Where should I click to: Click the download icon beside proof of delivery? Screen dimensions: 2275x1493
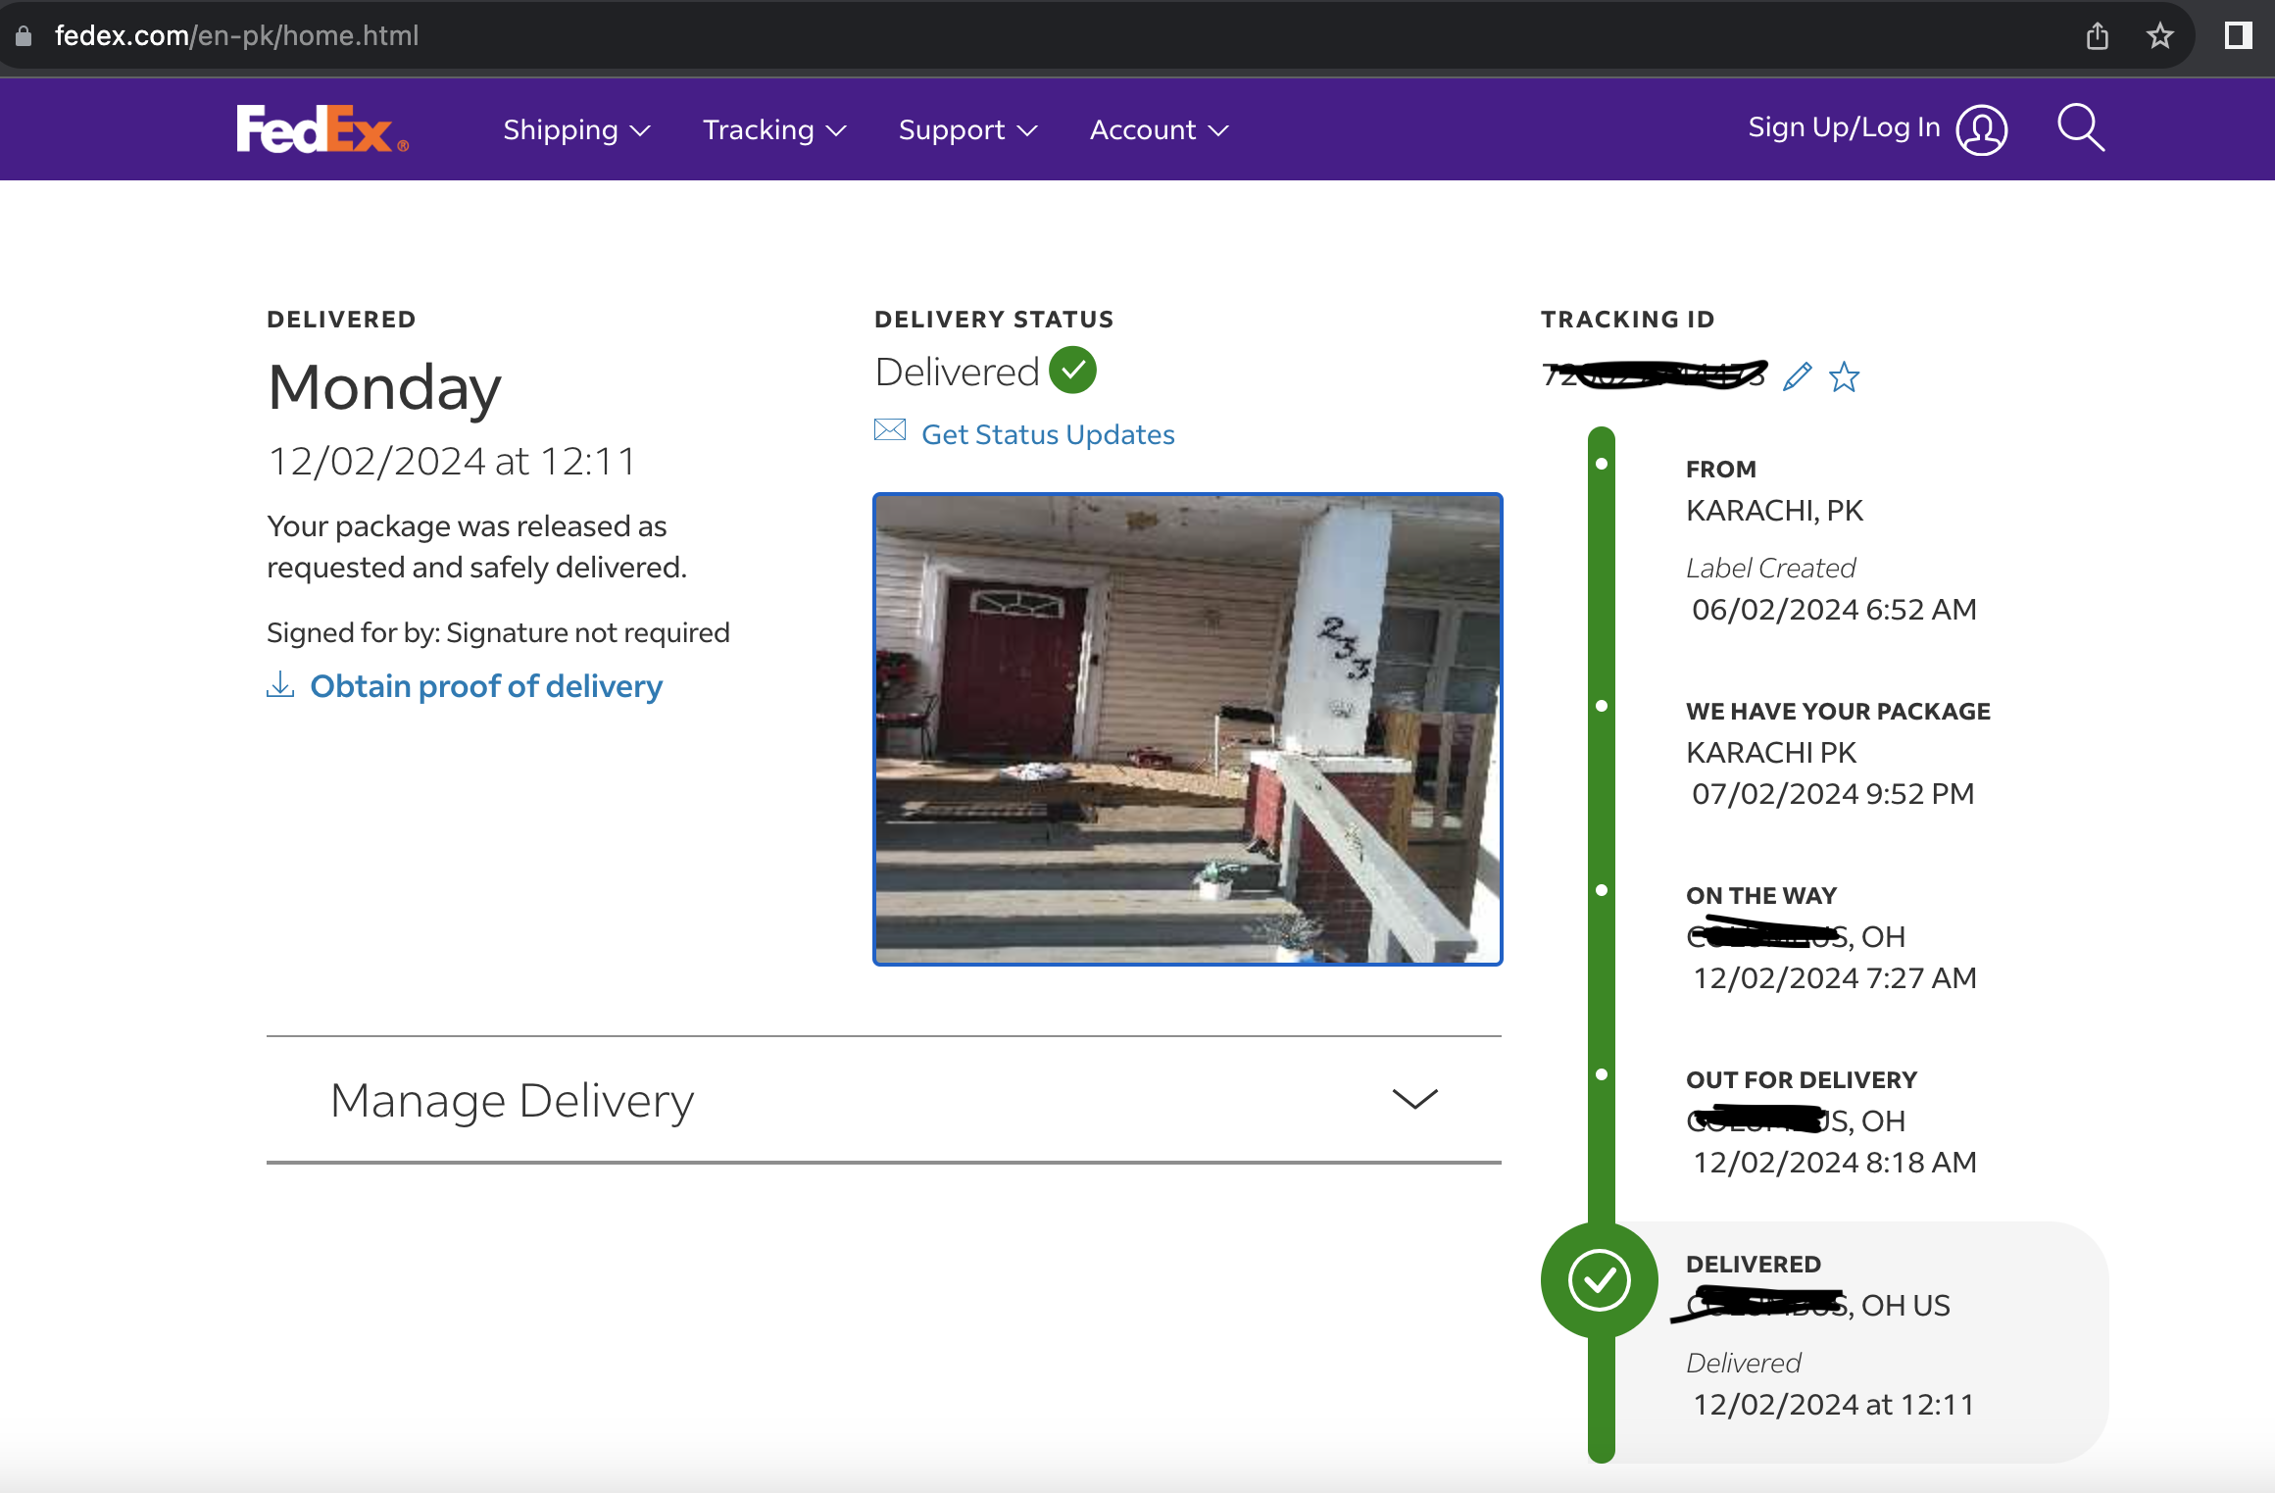pos(280,684)
